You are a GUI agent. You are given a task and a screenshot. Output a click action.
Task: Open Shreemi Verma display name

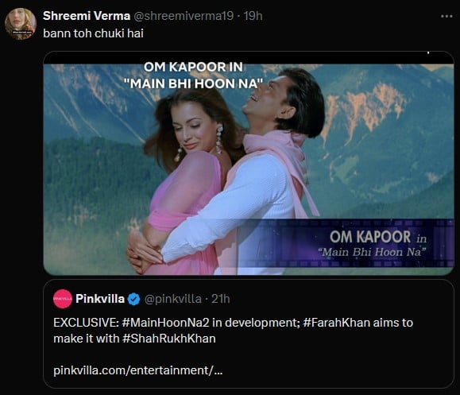[x=87, y=16]
